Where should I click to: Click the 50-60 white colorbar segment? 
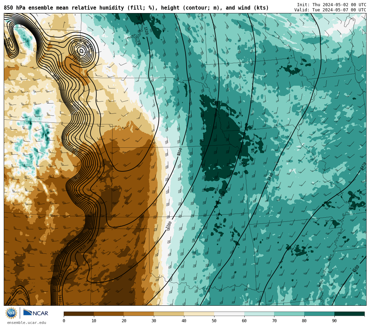click(x=229, y=314)
